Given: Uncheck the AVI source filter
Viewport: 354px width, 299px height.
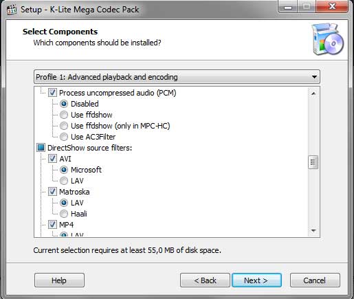Looking at the screenshot, I should [52, 159].
